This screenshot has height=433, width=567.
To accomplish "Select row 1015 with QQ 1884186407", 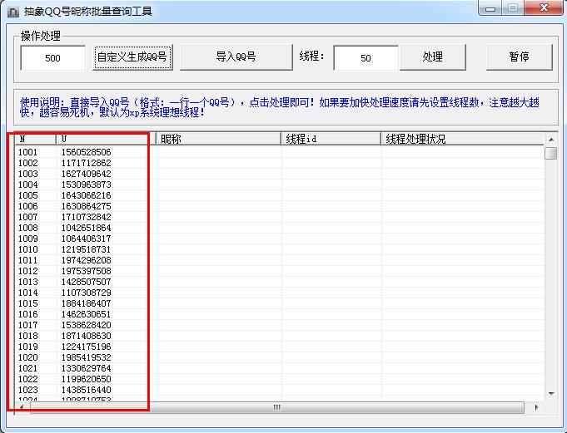I will [84, 303].
